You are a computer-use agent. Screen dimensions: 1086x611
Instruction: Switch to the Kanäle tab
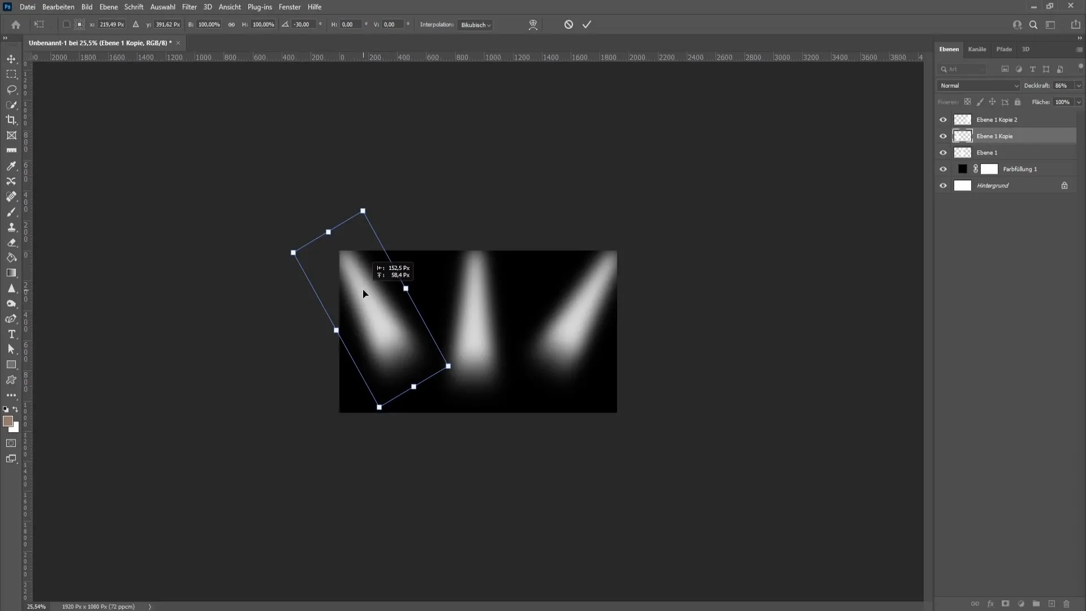click(x=978, y=49)
